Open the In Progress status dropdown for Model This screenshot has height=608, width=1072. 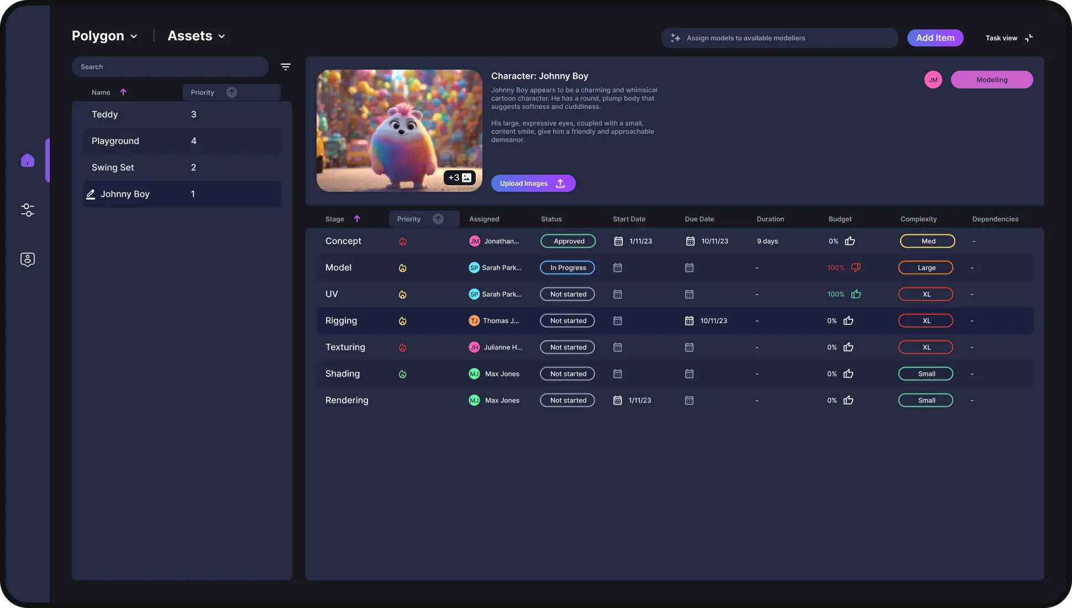point(567,268)
